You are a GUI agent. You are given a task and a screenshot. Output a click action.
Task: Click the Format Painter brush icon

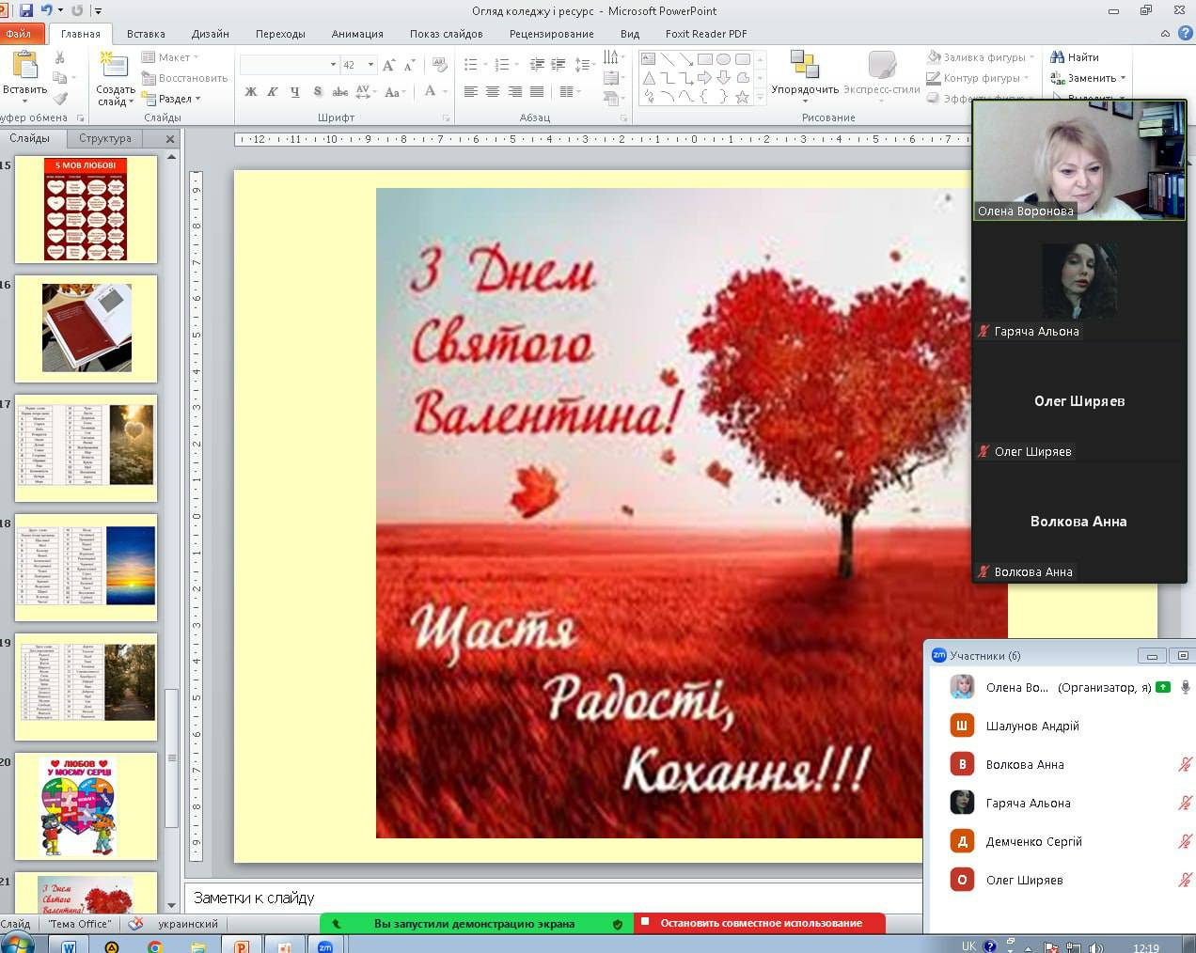tap(60, 99)
